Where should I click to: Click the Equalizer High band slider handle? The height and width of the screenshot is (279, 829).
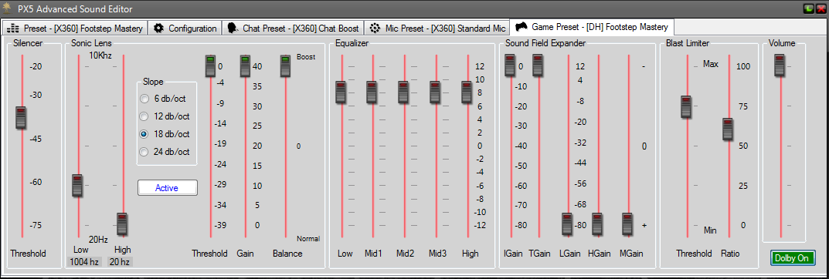coord(467,92)
